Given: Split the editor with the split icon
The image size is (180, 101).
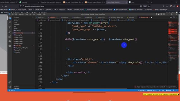Looking at the screenshot, I should point(174,17).
